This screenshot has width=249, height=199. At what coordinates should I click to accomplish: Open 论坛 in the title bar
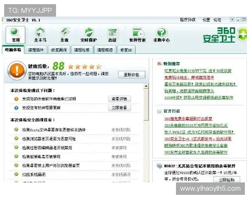pos(217,19)
